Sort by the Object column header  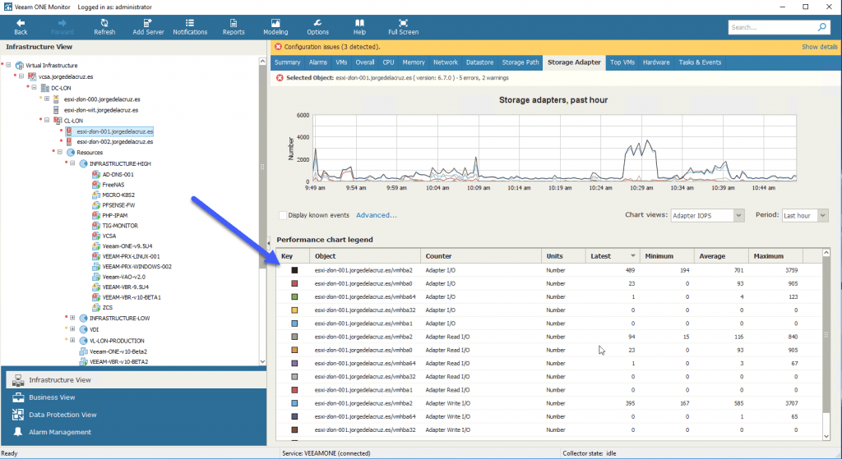click(365, 256)
